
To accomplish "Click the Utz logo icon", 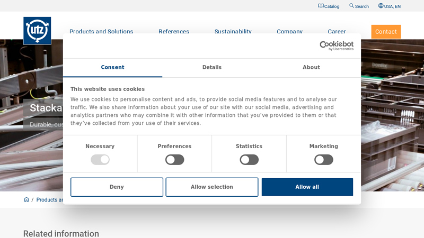I will 37,31.
